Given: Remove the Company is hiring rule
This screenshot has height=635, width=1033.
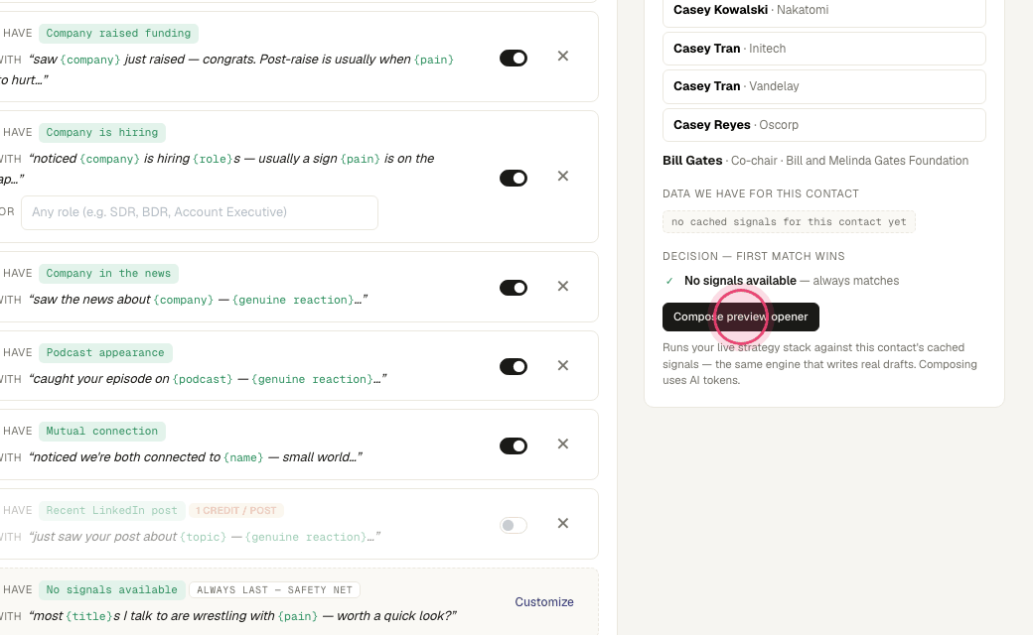Looking at the screenshot, I should (562, 176).
